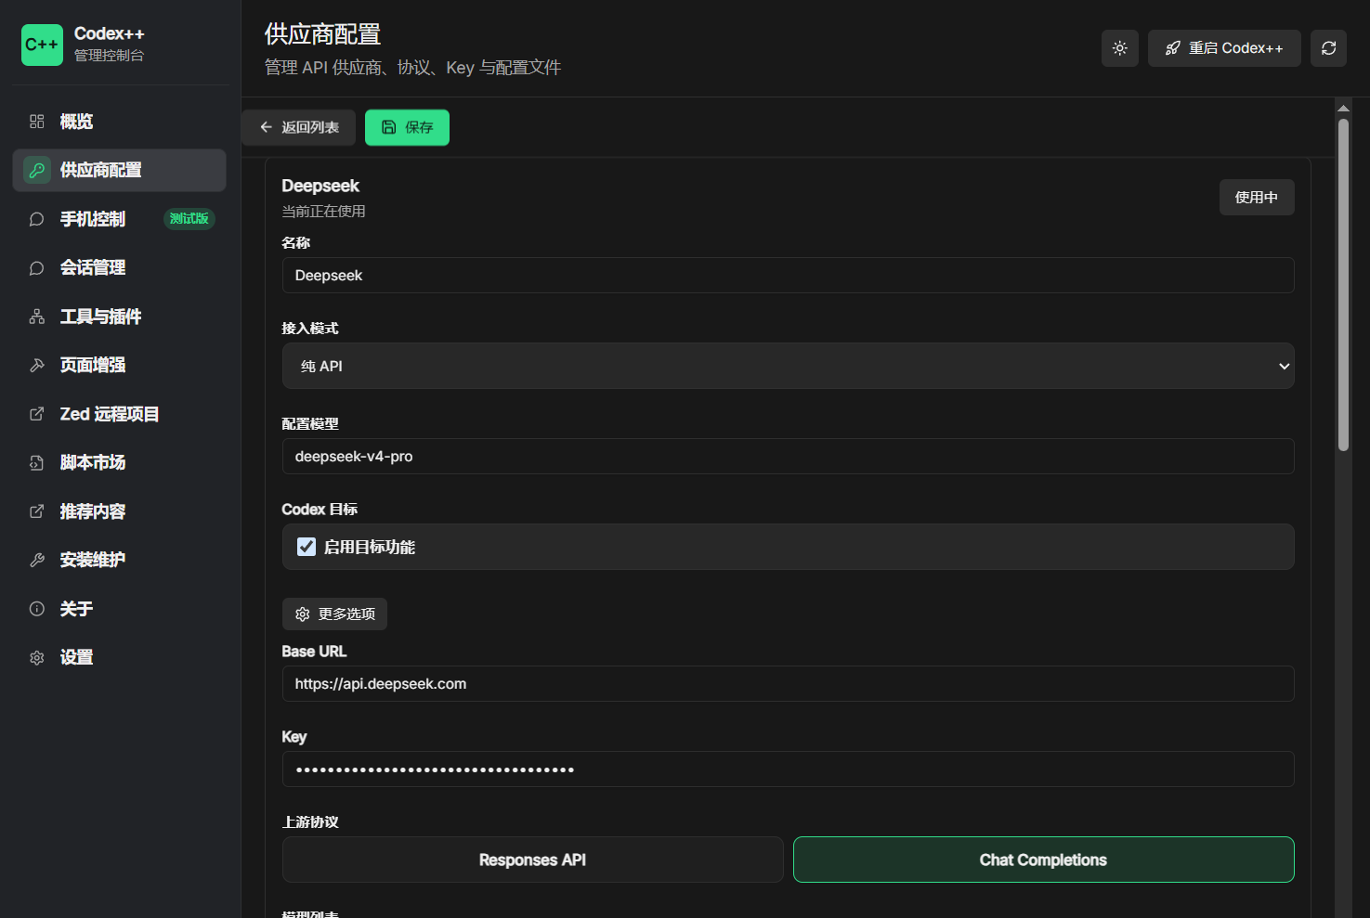
Task: Open Zed 远程项目 from sidebar
Action: click(120, 414)
